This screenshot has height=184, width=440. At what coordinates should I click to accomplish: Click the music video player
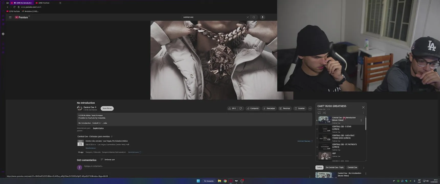point(214,60)
